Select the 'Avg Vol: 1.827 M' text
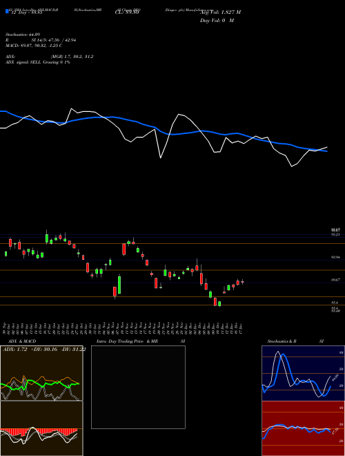345x456 pixels. pyautogui.click(x=220, y=12)
